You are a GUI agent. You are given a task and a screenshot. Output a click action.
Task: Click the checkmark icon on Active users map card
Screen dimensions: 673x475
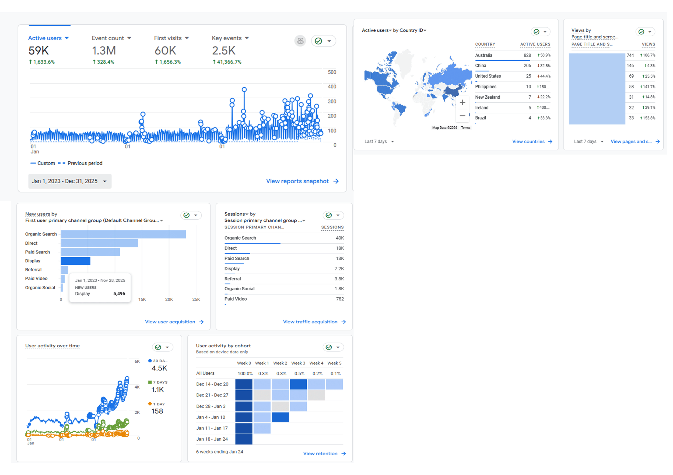536,32
